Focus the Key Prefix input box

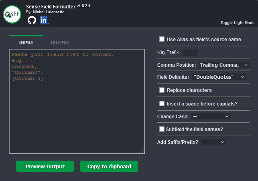190,53
